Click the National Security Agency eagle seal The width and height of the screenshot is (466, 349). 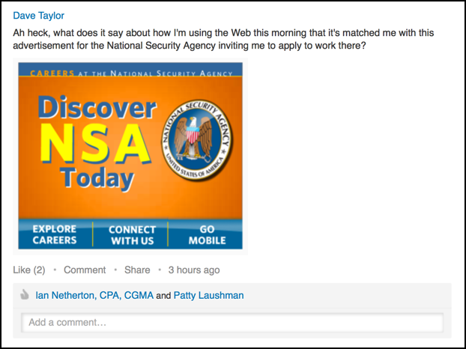coord(197,140)
